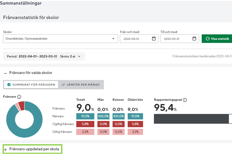Expand Frånvaro uppdelad per skola section

(34, 149)
